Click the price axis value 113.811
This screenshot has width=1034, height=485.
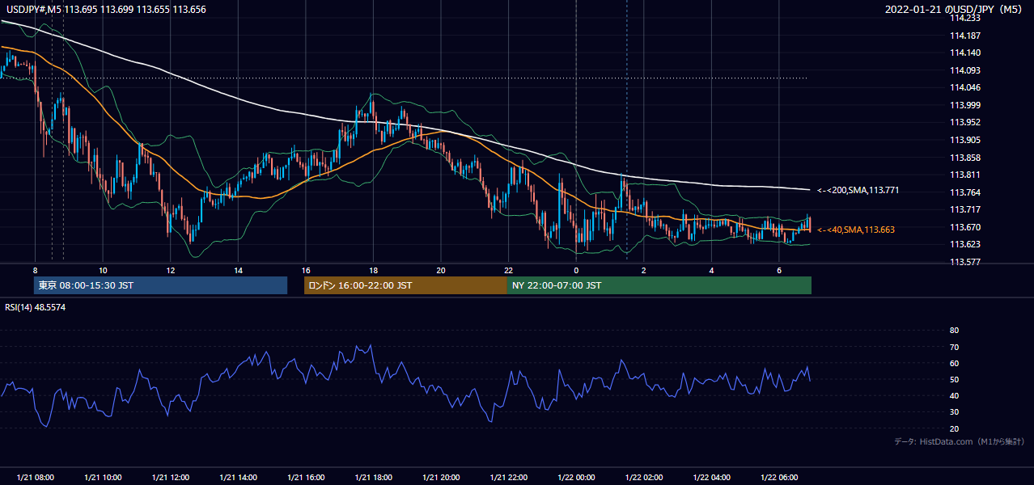tap(964, 175)
